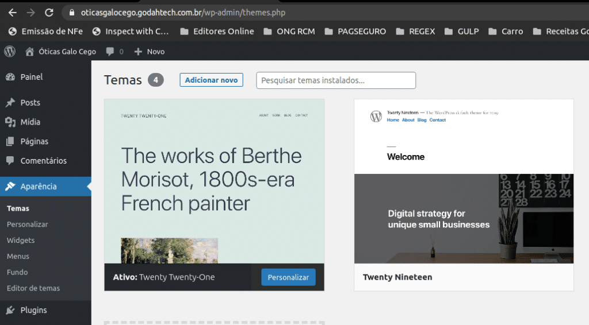Click the Plugins plug icon

tap(10, 310)
